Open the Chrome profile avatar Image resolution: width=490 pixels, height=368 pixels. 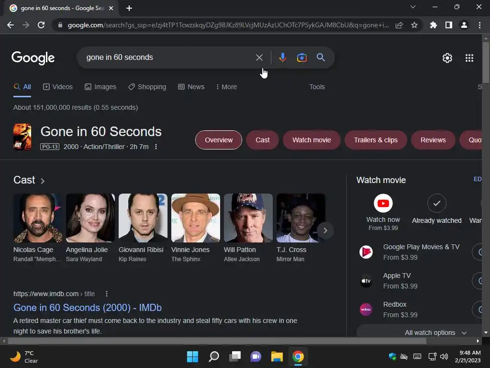click(464, 25)
